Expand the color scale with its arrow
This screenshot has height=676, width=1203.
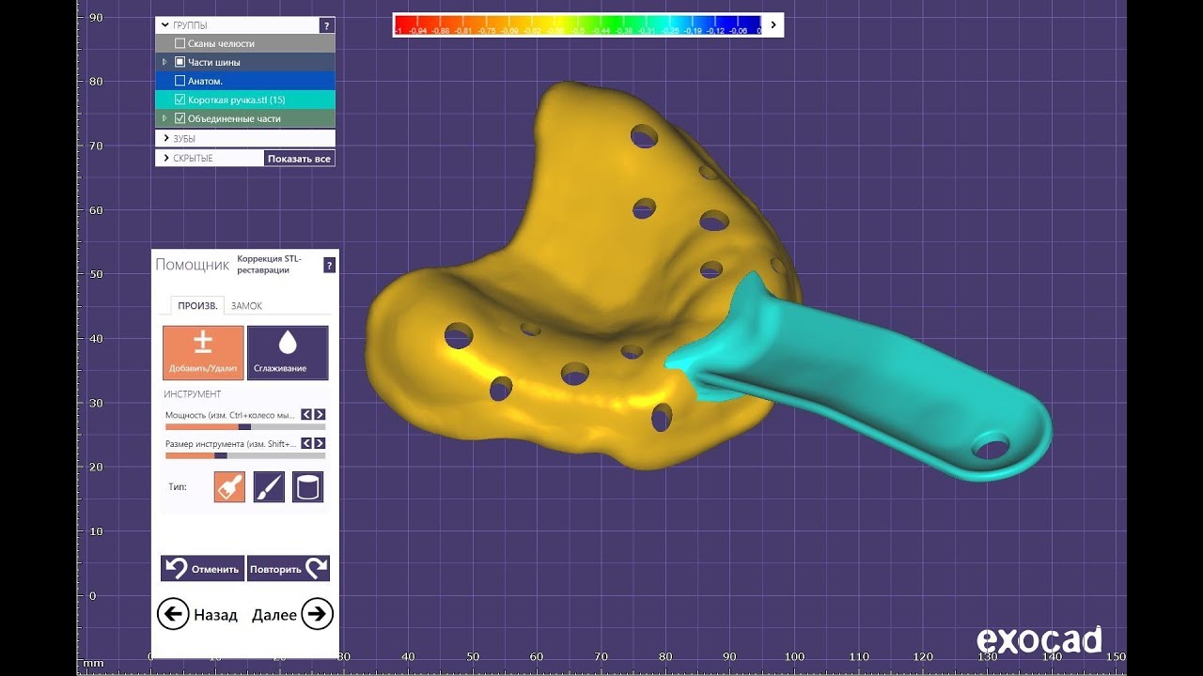[x=773, y=25]
